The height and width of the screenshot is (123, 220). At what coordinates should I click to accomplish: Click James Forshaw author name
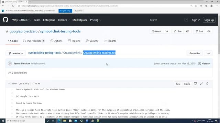point(22,64)
